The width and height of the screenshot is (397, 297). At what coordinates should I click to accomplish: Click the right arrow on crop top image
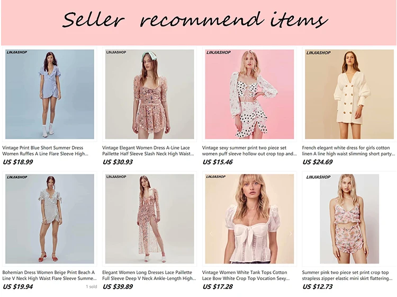click(290, 233)
